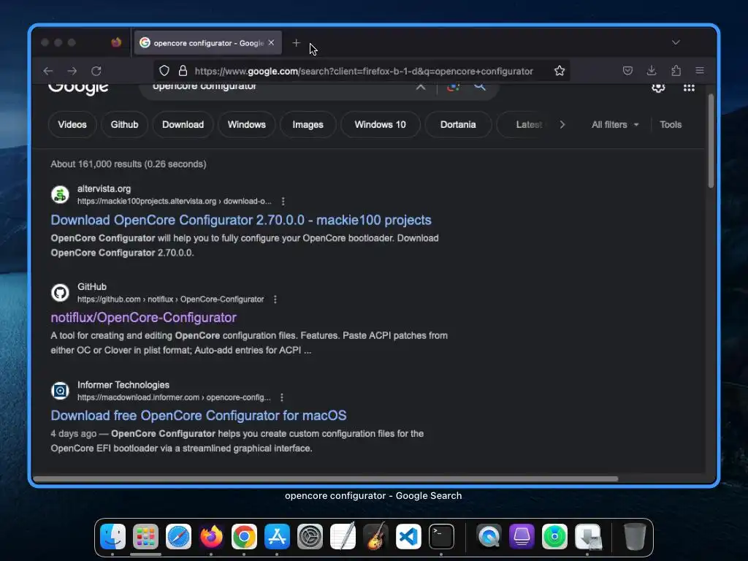This screenshot has width=748, height=561.
Task: Click the GitHub site favicon
Action: pos(60,292)
